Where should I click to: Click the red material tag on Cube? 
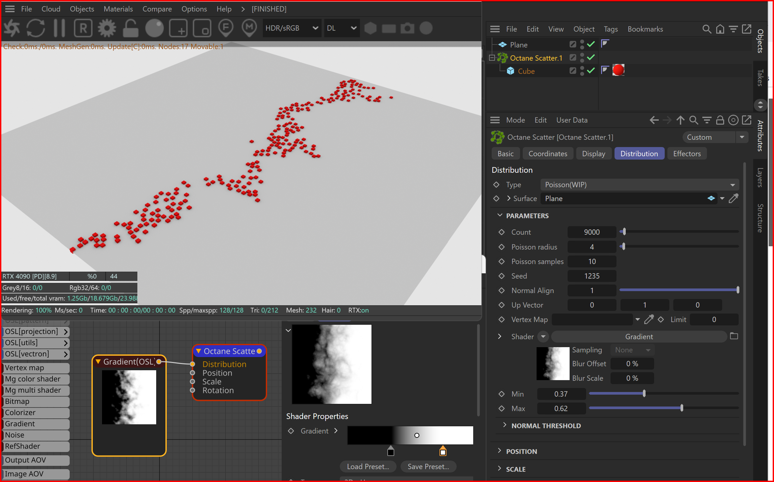point(618,71)
